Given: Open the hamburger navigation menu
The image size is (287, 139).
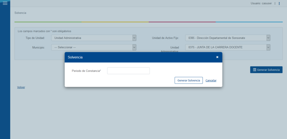Looking at the screenshot, I should 5,3.
